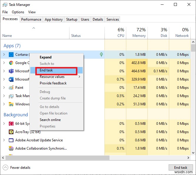
Task: Click the Fewer details link
Action: pos(20,168)
